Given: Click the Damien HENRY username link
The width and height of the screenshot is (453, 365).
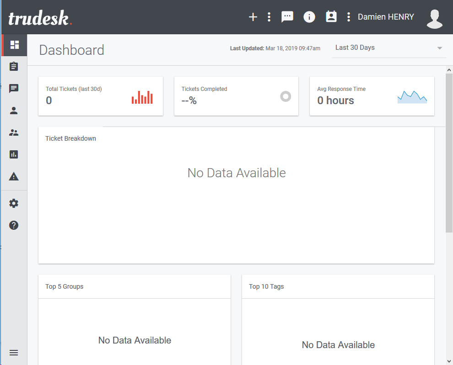Looking at the screenshot, I should 386,17.
